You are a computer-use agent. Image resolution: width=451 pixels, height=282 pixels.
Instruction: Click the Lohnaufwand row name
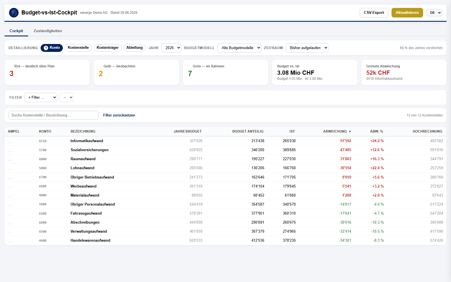point(83,168)
